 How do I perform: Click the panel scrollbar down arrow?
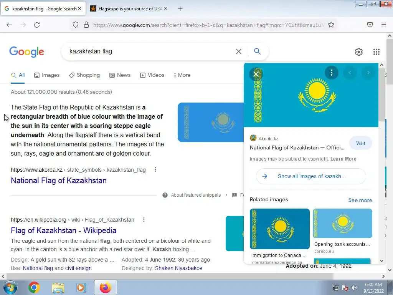(381, 261)
